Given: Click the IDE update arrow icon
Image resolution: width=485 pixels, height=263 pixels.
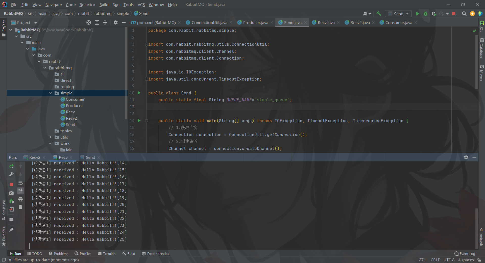Looking at the screenshot, I should 472,14.
